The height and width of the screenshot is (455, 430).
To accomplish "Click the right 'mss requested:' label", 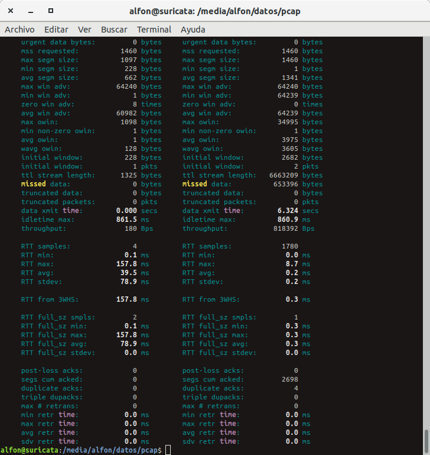I will 211,51.
